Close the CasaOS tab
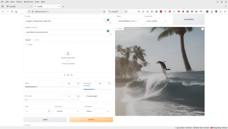This screenshot has width=228, height=129. coord(31,6)
